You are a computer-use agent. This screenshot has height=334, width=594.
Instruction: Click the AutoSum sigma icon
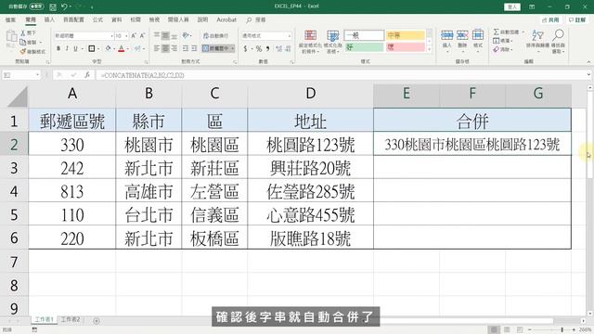[x=496, y=32]
